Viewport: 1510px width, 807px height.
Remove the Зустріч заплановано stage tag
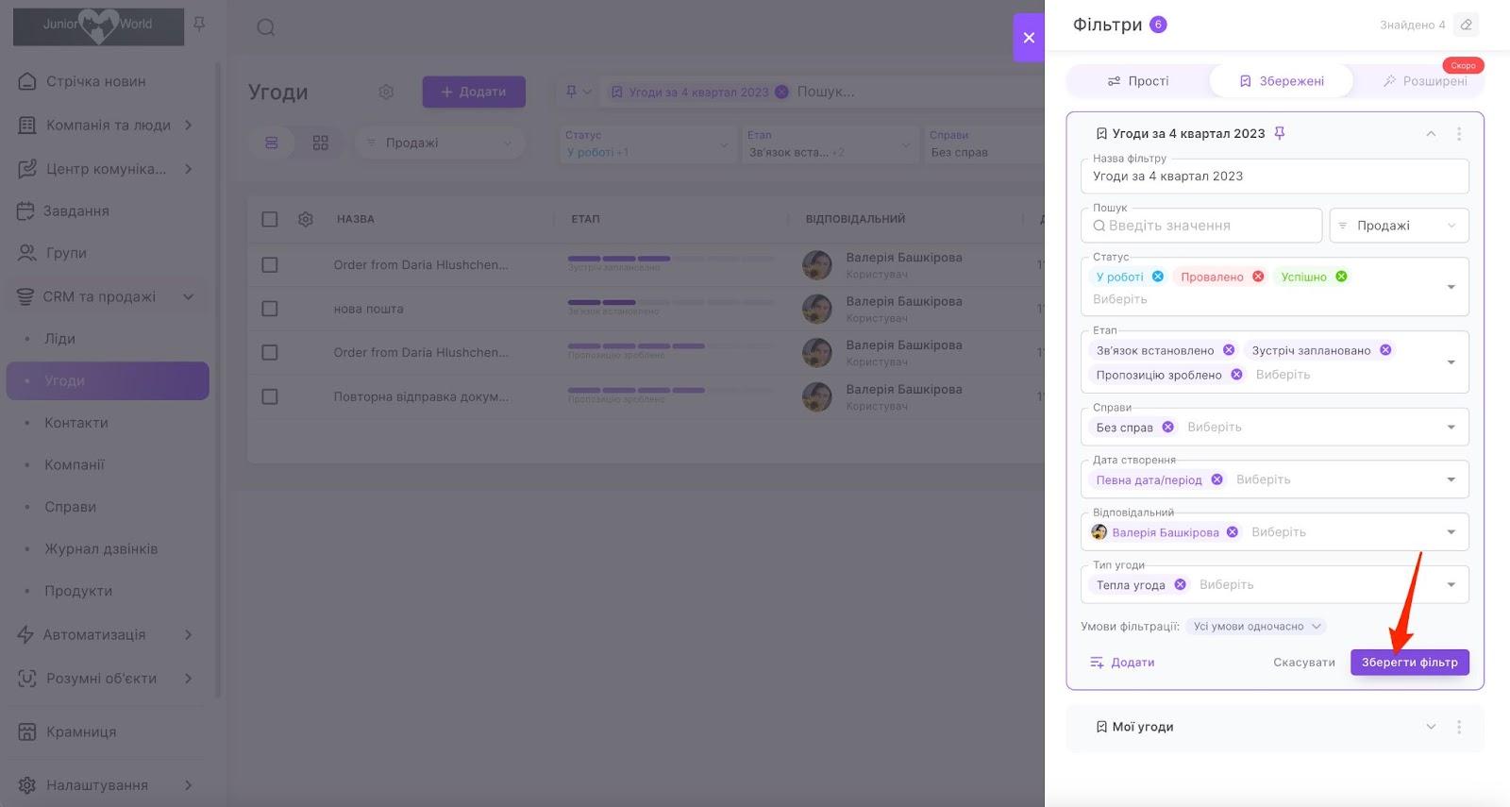(x=1385, y=350)
